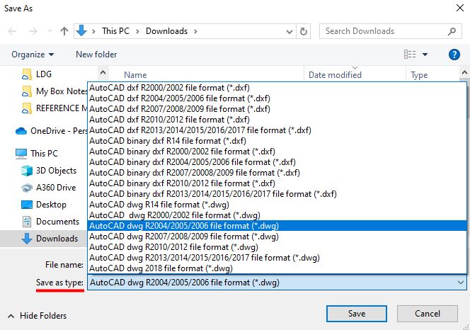
Task: Open the view options dropdown arrow
Action: pos(425,55)
